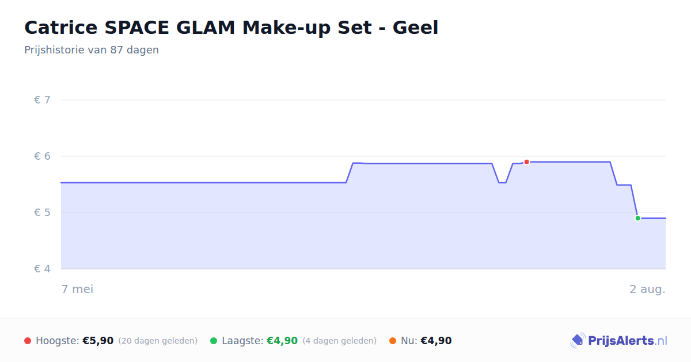Image resolution: width=691 pixels, height=362 pixels.
Task: Click the orange Nu legend dot
Action: click(393, 341)
